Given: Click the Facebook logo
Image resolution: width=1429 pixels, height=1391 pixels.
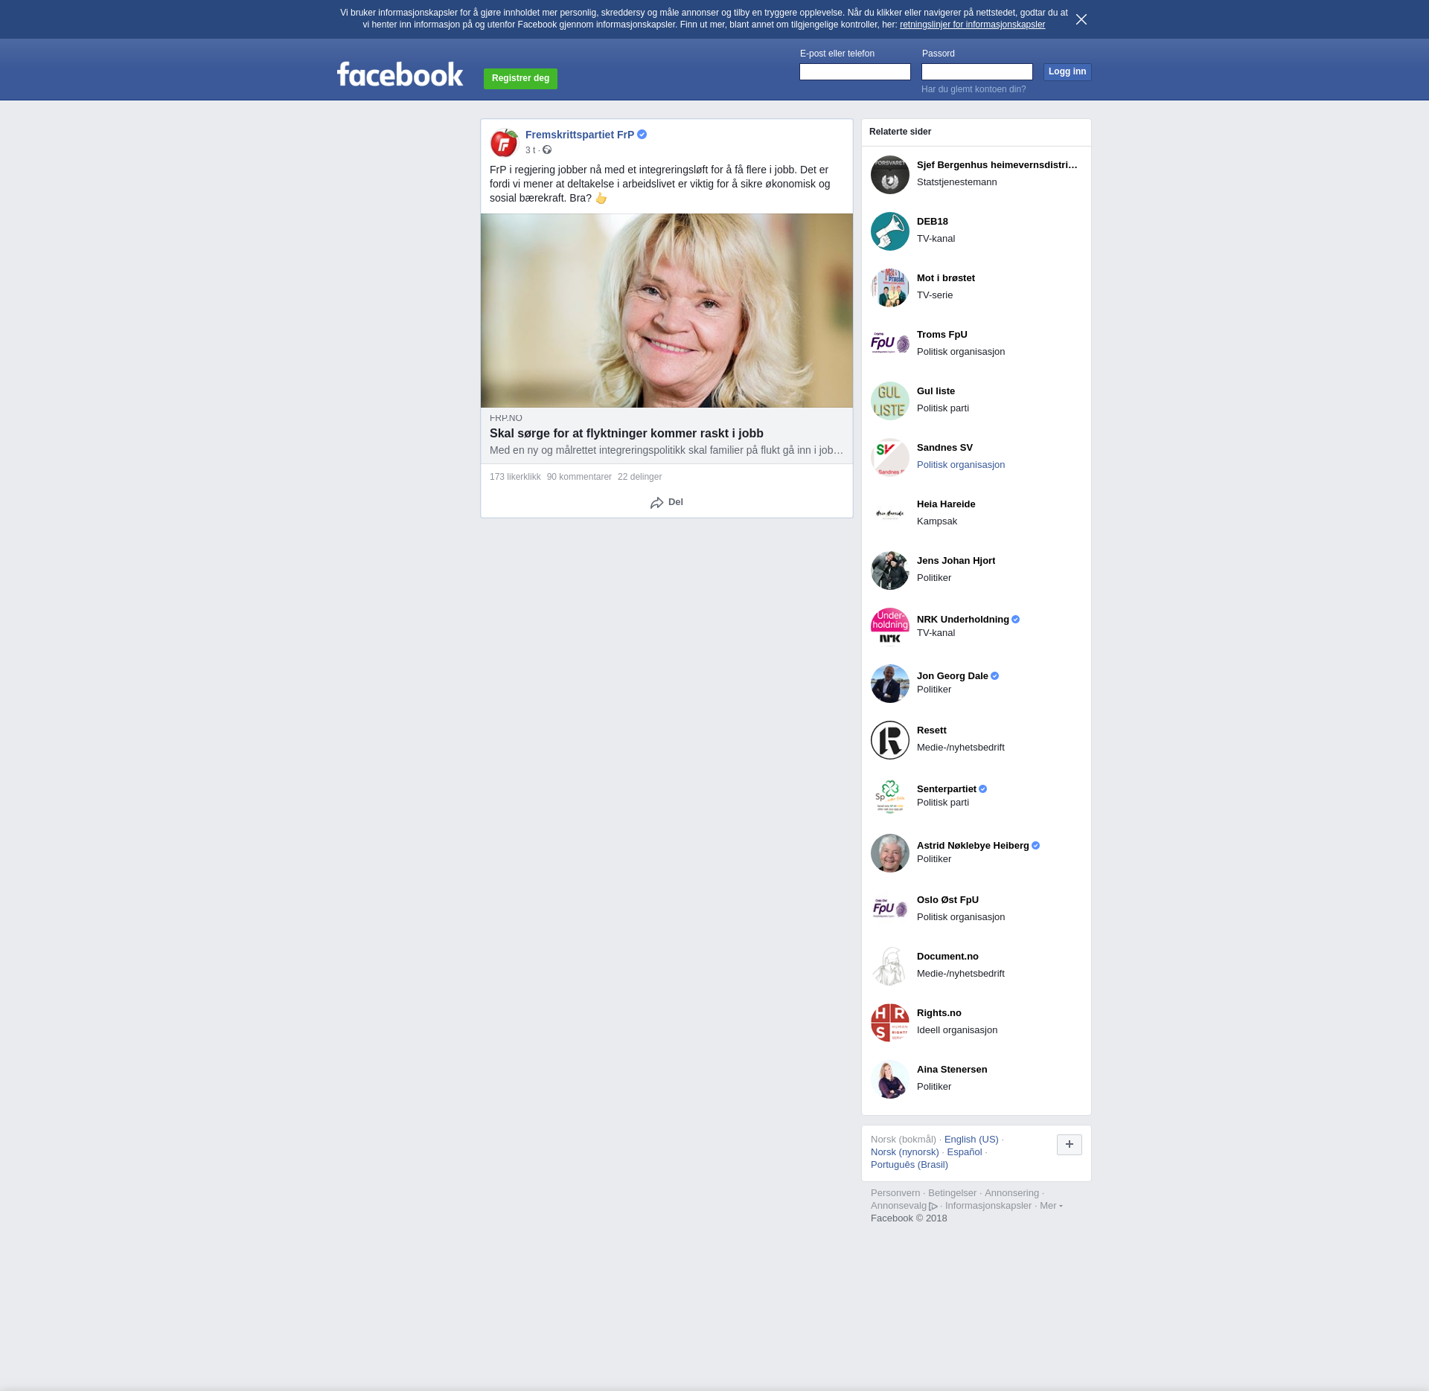Looking at the screenshot, I should coord(400,74).
